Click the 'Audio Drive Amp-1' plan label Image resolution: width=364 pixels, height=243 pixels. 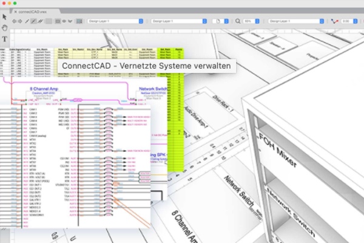click(196, 117)
